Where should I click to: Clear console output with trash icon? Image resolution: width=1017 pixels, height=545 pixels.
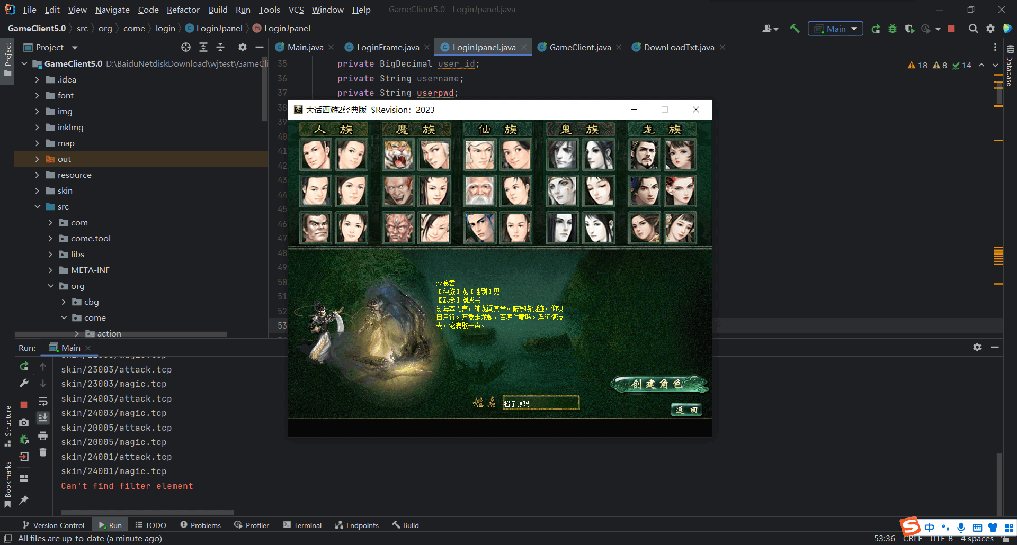click(x=43, y=452)
